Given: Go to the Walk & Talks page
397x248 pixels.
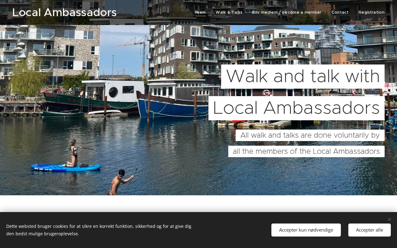Looking at the screenshot, I should 229,12.
